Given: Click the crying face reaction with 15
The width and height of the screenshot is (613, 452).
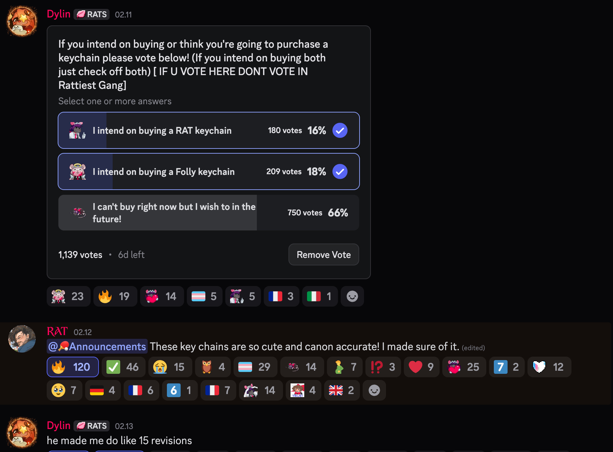Looking at the screenshot, I should [170, 367].
